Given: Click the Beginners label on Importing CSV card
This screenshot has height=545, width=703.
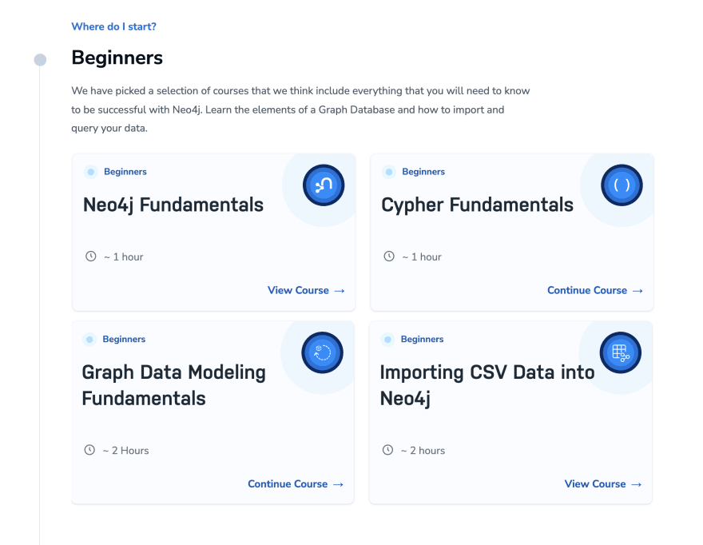Looking at the screenshot, I should (x=422, y=339).
